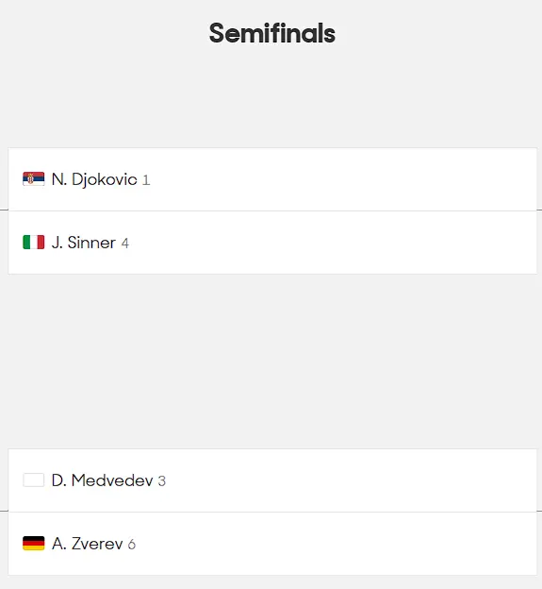Open D. Medvedev player link
The height and width of the screenshot is (589, 542).
coord(102,480)
